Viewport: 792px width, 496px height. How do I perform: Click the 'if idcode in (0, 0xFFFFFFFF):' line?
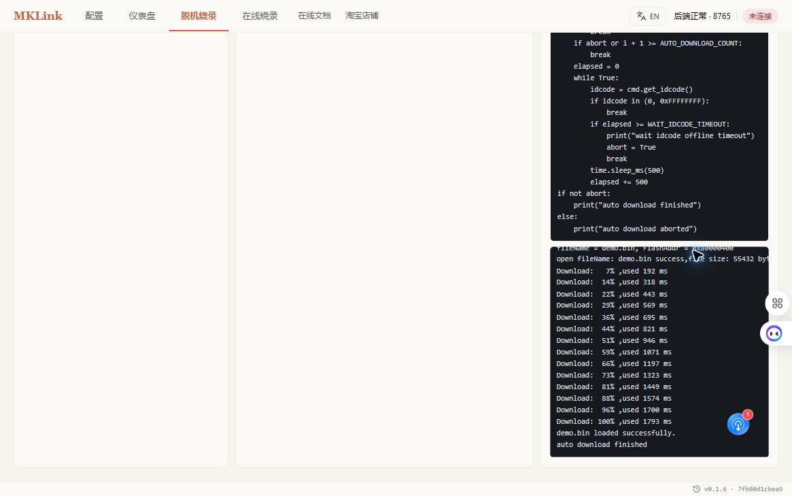tap(649, 101)
